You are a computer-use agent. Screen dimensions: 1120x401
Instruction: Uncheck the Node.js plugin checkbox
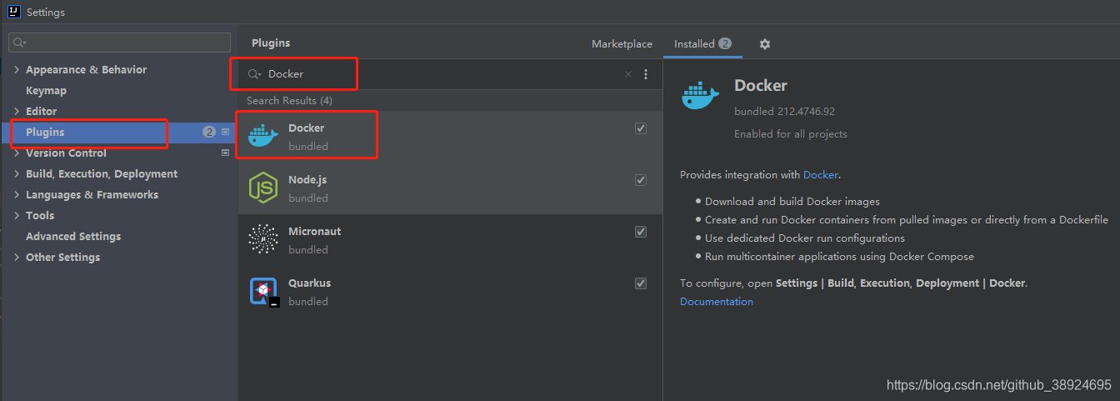click(641, 180)
